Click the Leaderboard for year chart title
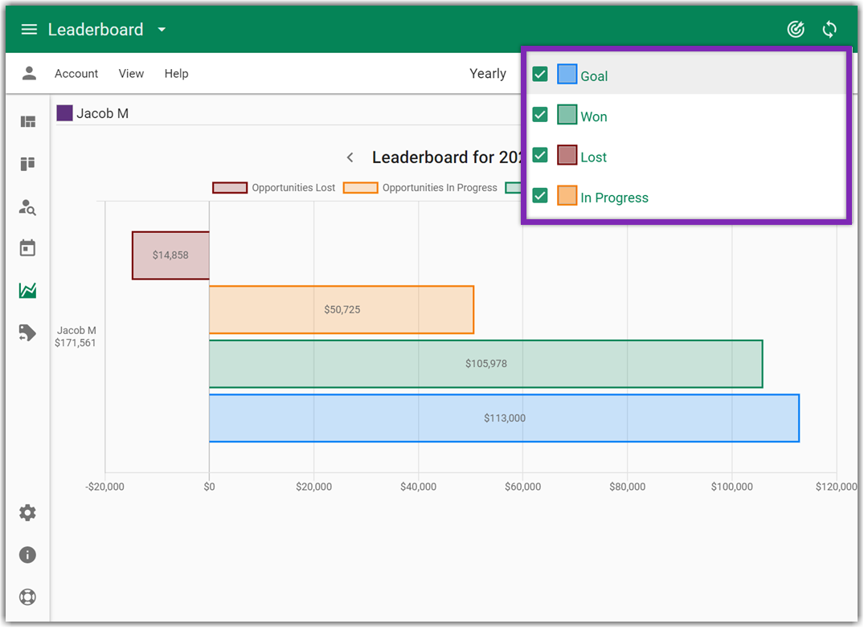 (x=446, y=157)
